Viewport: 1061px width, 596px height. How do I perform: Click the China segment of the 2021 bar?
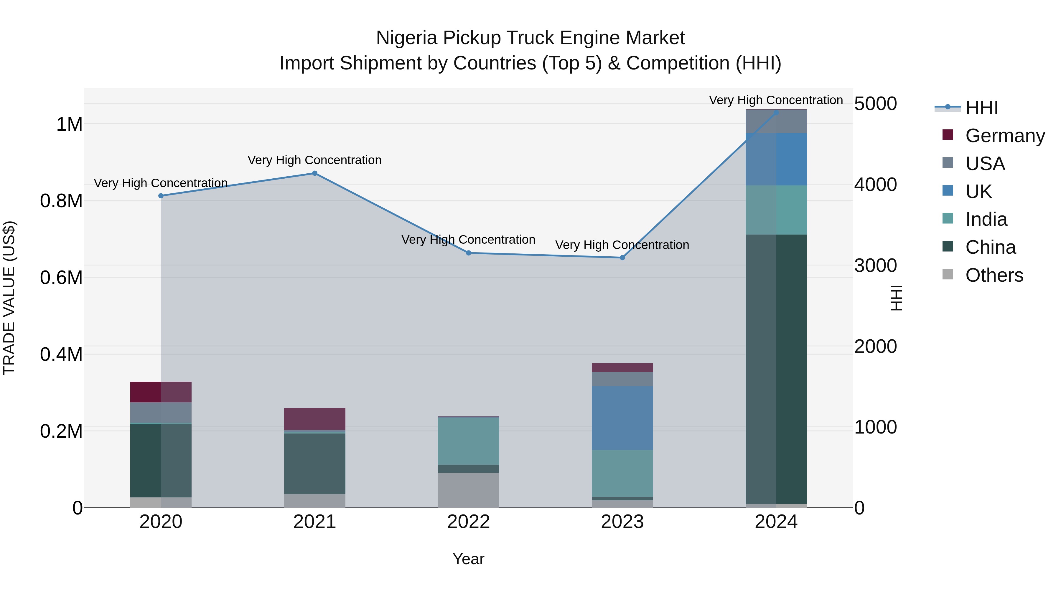315,464
